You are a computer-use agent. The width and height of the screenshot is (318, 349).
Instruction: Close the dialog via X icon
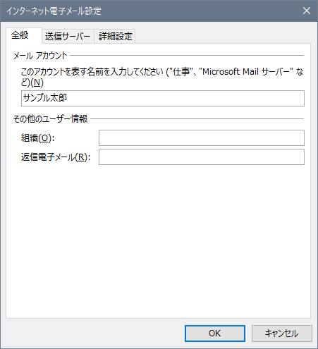click(x=307, y=11)
